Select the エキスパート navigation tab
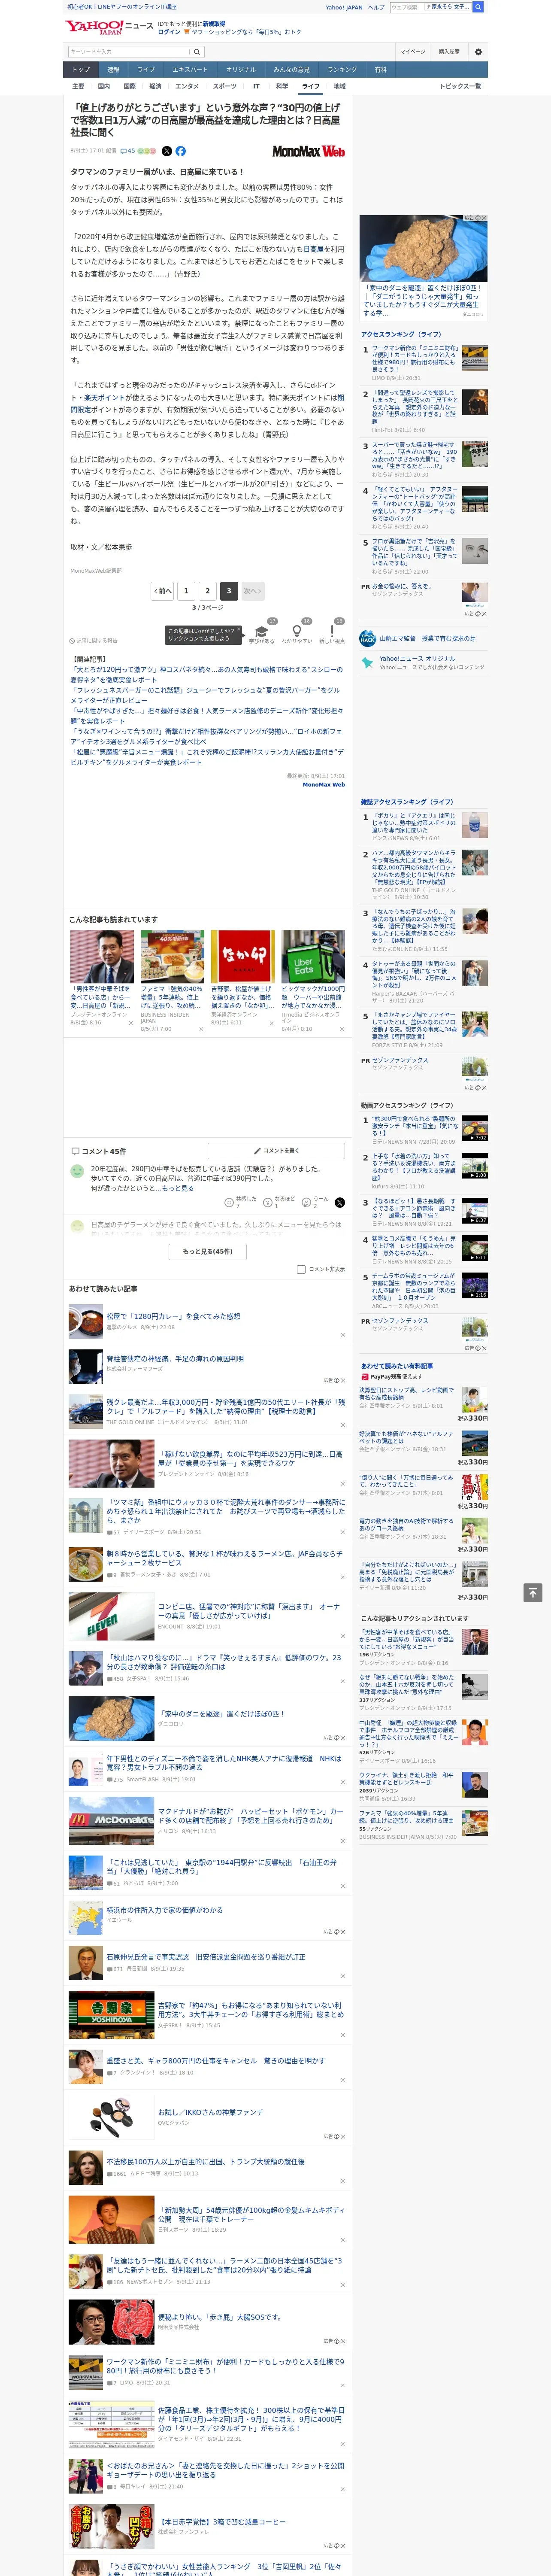The image size is (551, 2576). [x=190, y=70]
